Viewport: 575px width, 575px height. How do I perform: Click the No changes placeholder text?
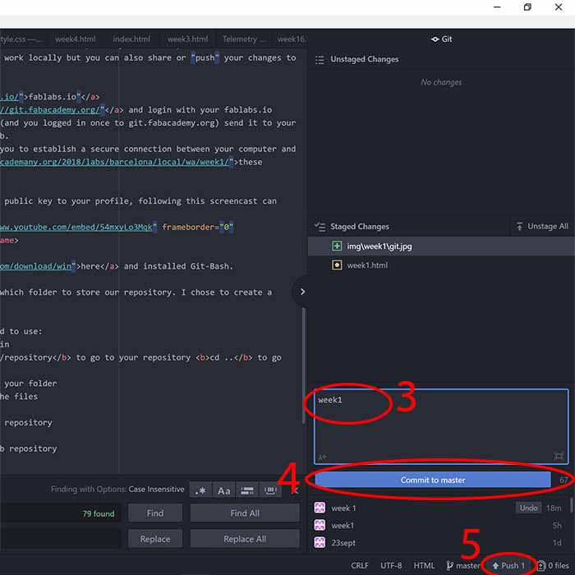(441, 82)
